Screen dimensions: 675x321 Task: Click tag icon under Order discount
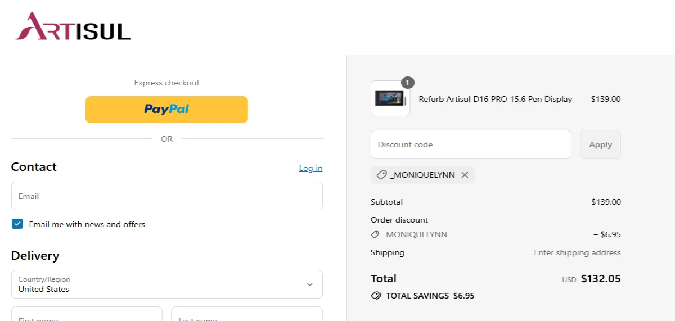click(375, 234)
